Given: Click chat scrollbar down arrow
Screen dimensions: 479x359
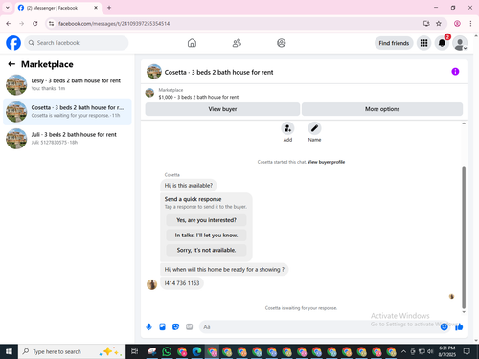Looking at the screenshot, I should [x=464, y=312].
